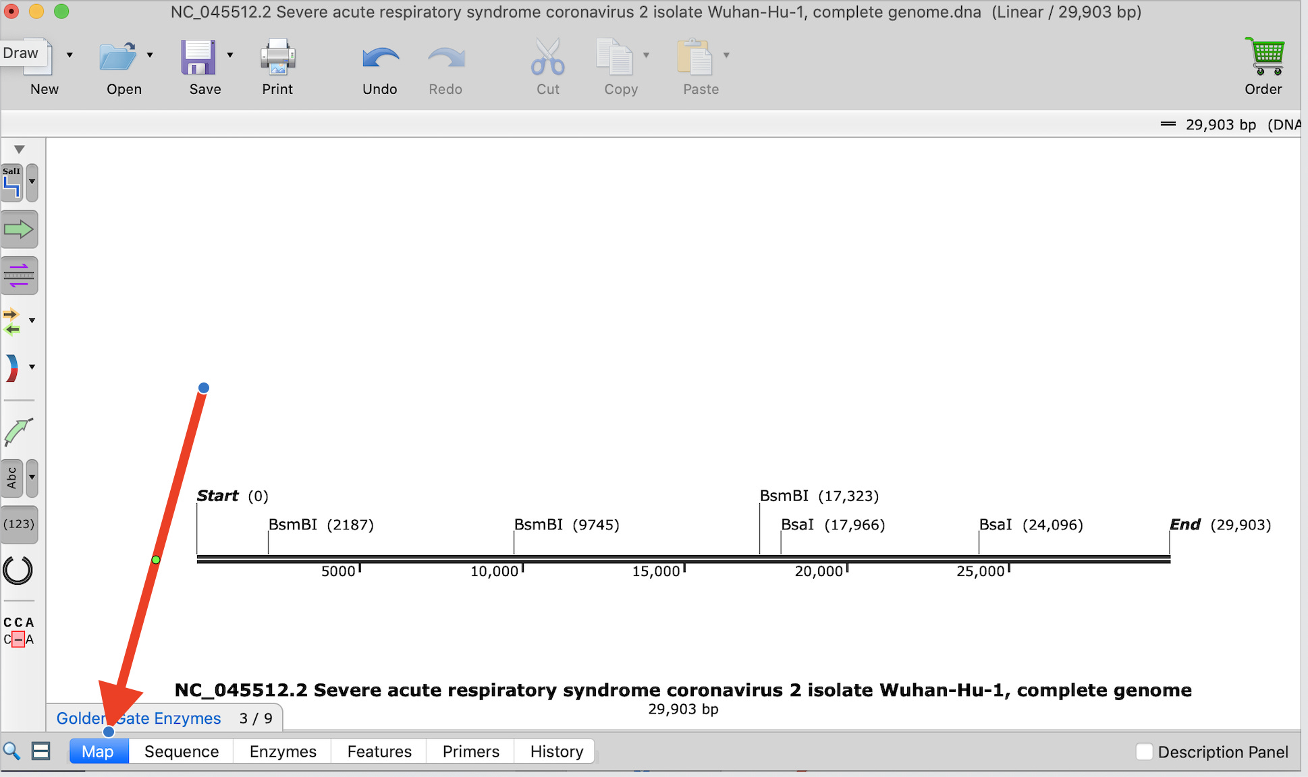This screenshot has height=777, width=1308.
Task: Toggle the translation frames display
Action: [20, 275]
